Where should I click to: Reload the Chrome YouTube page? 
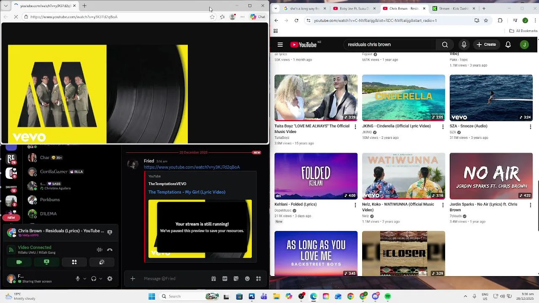(x=296, y=20)
